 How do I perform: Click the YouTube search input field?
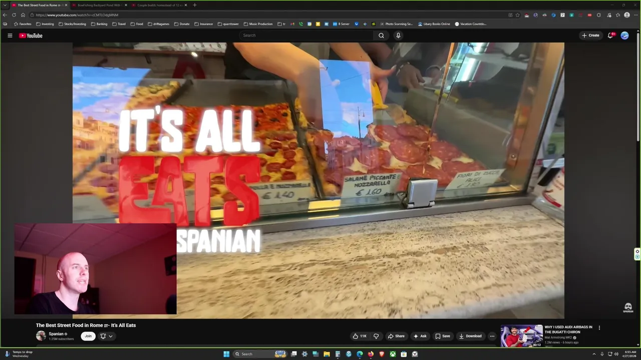tap(306, 35)
